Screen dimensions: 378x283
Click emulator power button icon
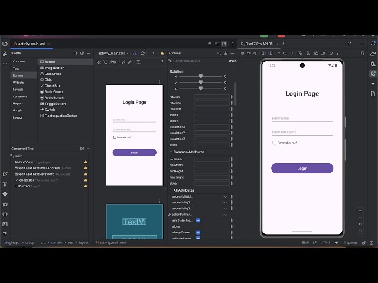pyautogui.click(x=242, y=53)
